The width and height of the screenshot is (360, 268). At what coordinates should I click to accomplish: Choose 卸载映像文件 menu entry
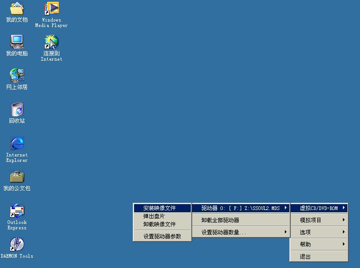(162, 224)
